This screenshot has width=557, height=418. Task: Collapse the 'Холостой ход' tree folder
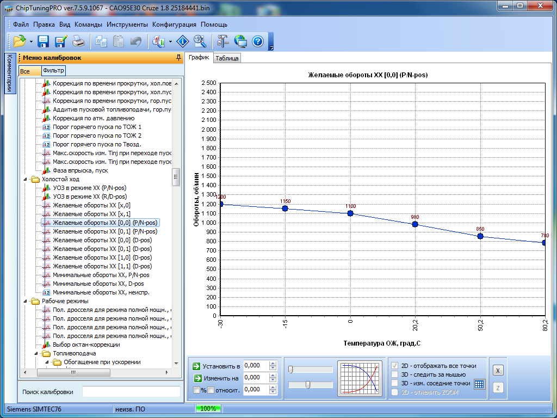[24, 179]
